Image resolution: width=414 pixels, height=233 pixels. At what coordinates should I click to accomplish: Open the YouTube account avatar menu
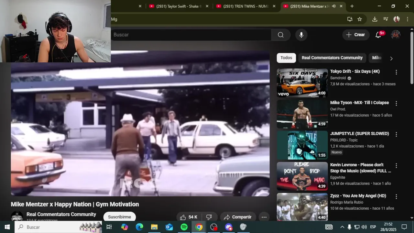point(396,35)
